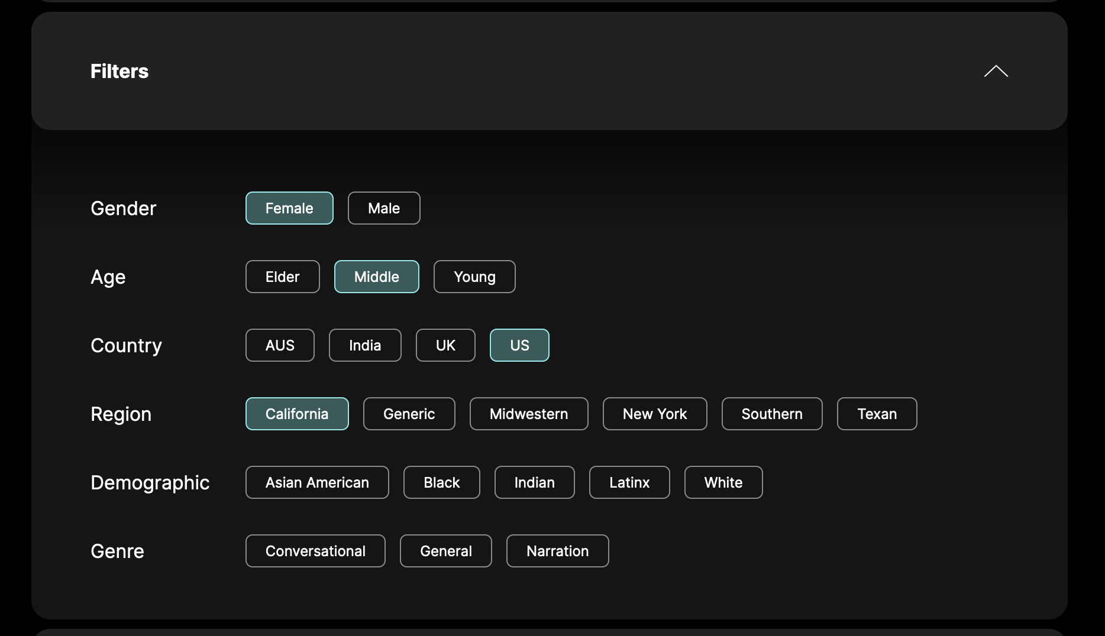
Task: Choose the New York region
Action: point(655,414)
